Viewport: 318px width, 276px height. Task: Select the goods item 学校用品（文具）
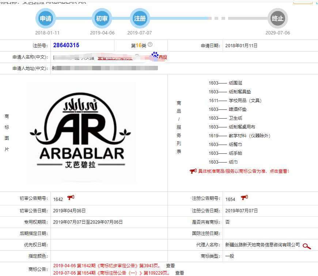click(x=245, y=101)
